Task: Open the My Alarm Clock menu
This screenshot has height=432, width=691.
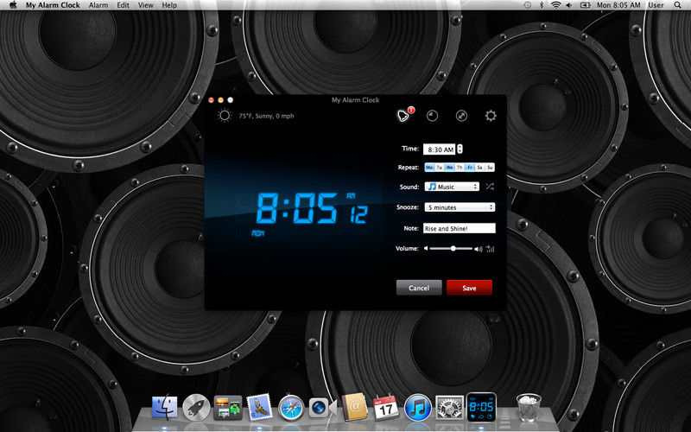Action: click(53, 5)
